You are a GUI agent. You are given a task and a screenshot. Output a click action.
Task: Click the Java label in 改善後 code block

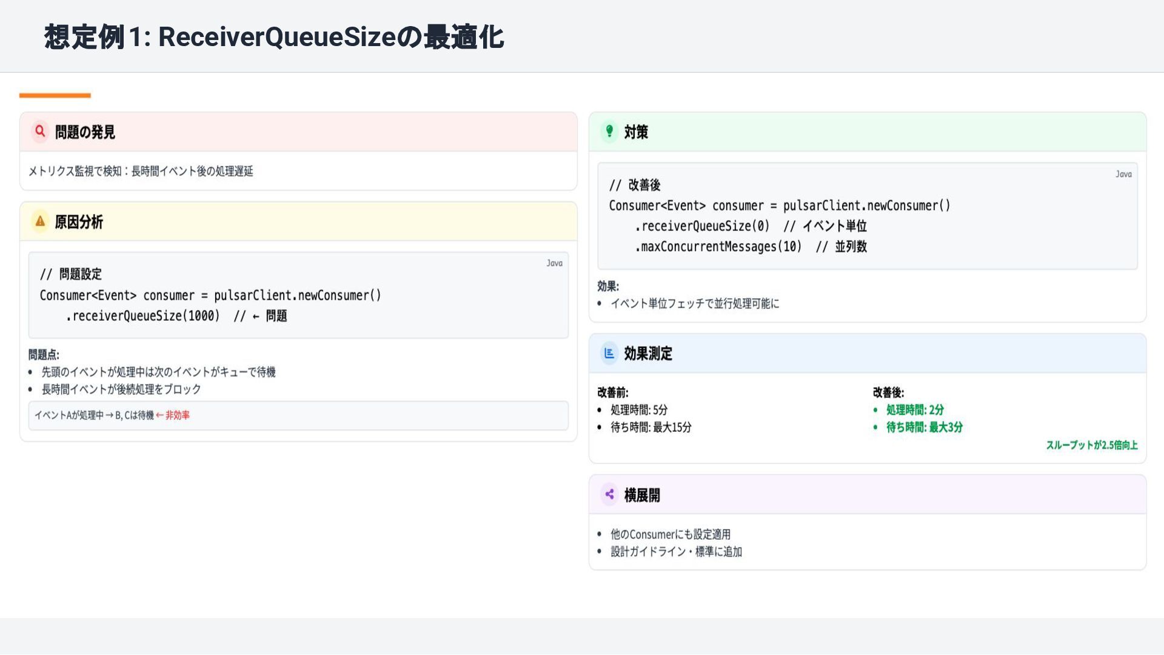tap(1123, 174)
